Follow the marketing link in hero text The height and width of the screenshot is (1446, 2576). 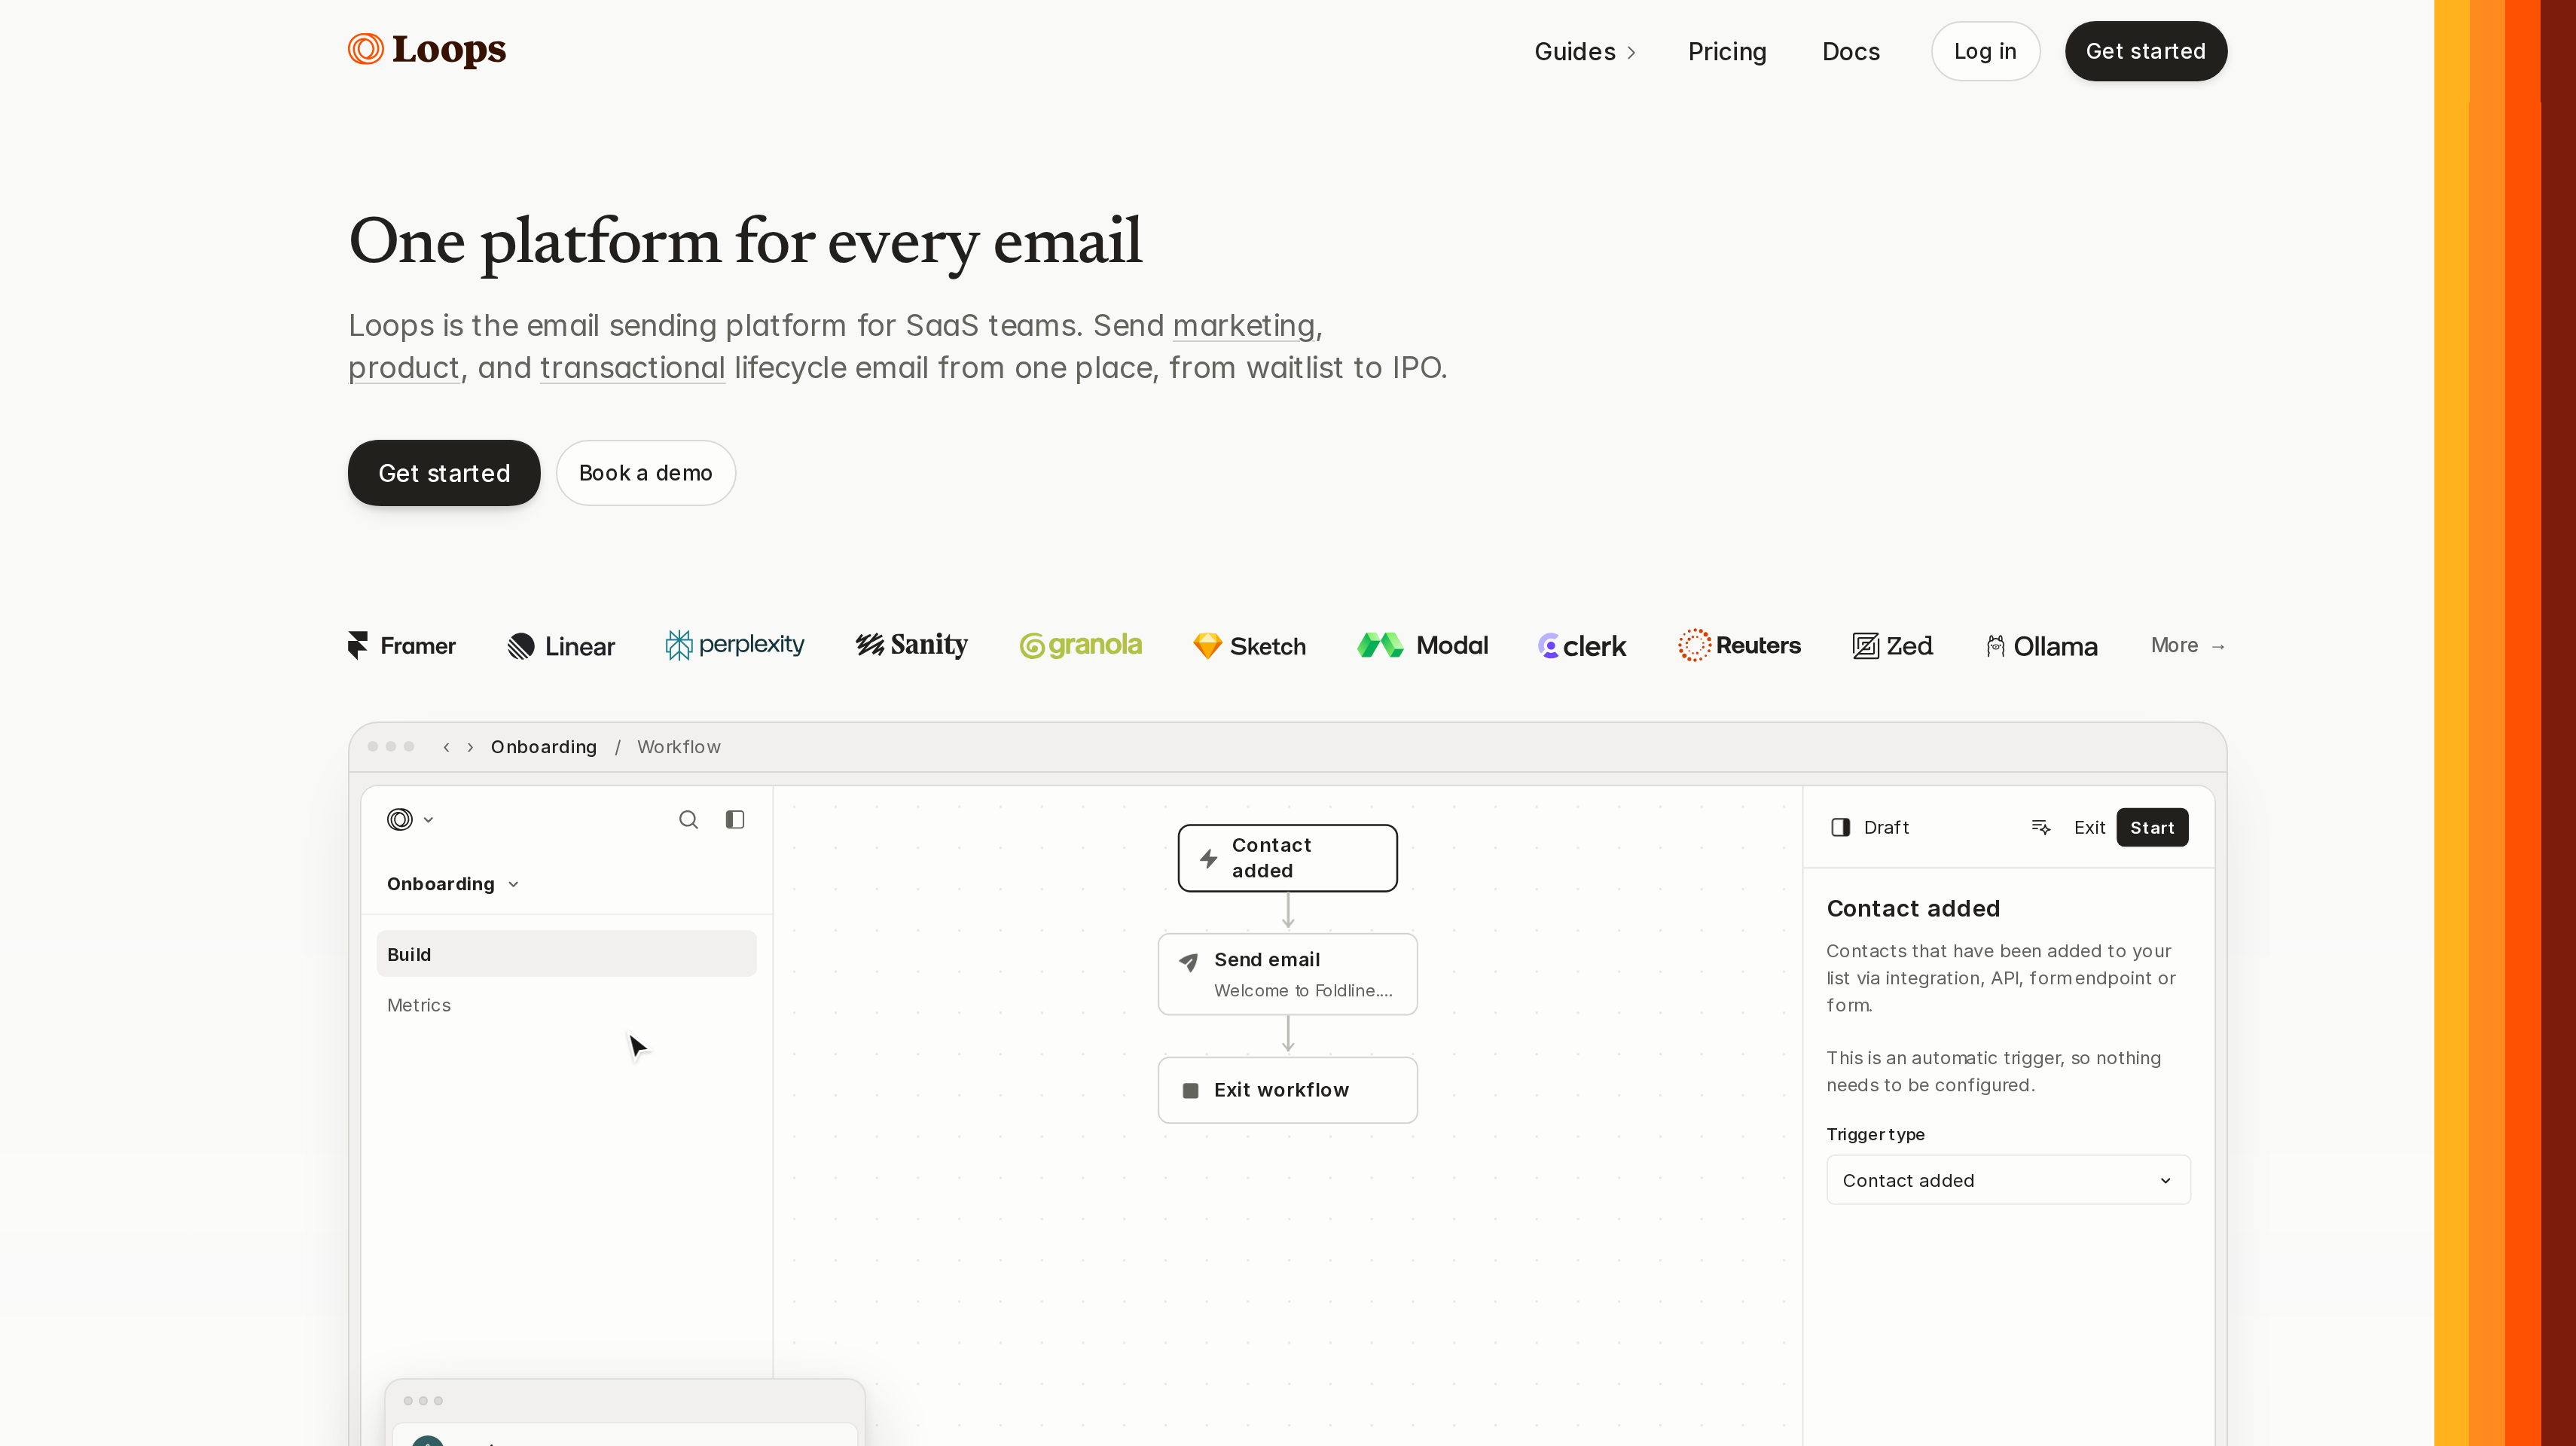(x=1244, y=326)
